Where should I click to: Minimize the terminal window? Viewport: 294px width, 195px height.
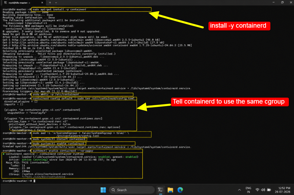[x=274, y=2]
